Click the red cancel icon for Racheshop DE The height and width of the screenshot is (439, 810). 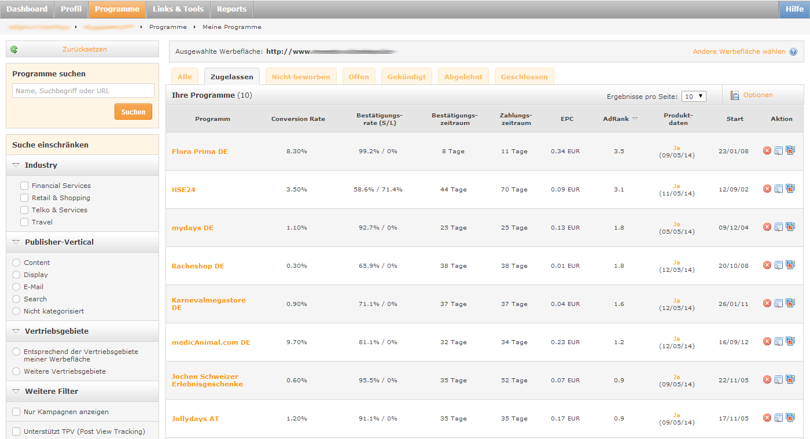tap(767, 265)
